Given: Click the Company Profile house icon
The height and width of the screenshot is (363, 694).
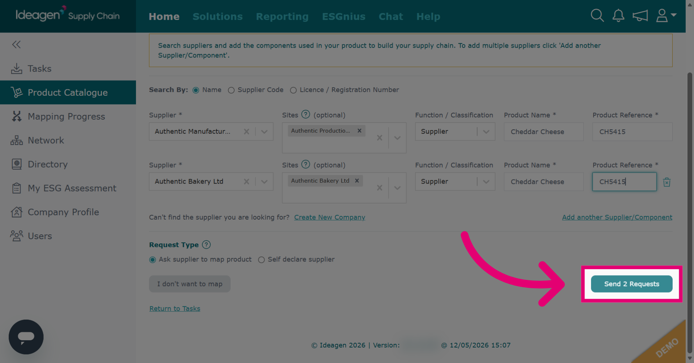Looking at the screenshot, I should pos(17,212).
